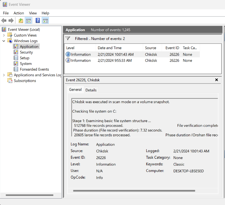The width and height of the screenshot is (225, 205).
Task: Click the Applications and Services Logs folder icon
Action: tap(10, 75)
